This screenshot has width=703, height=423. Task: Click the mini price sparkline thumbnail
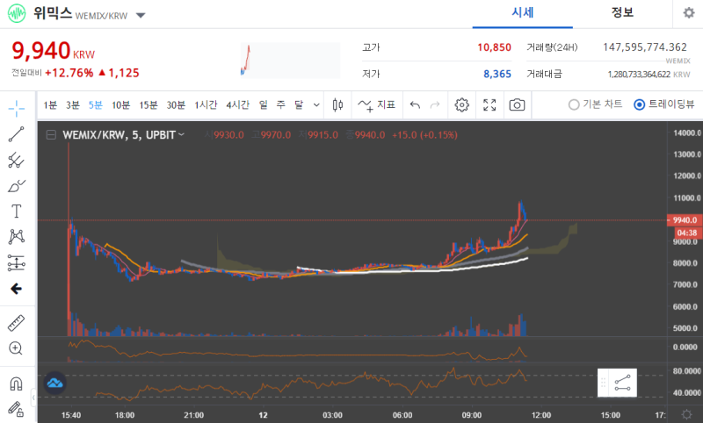(x=290, y=61)
